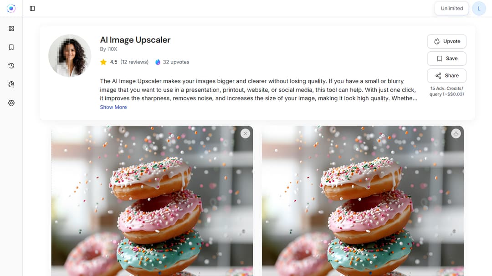Share the AI Image Upscaler
The width and height of the screenshot is (492, 276).
[446, 76]
